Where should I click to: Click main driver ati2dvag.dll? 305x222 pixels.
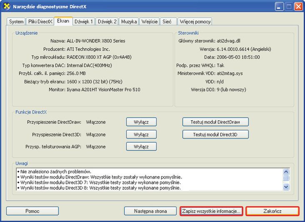pyautogui.click(x=229, y=41)
